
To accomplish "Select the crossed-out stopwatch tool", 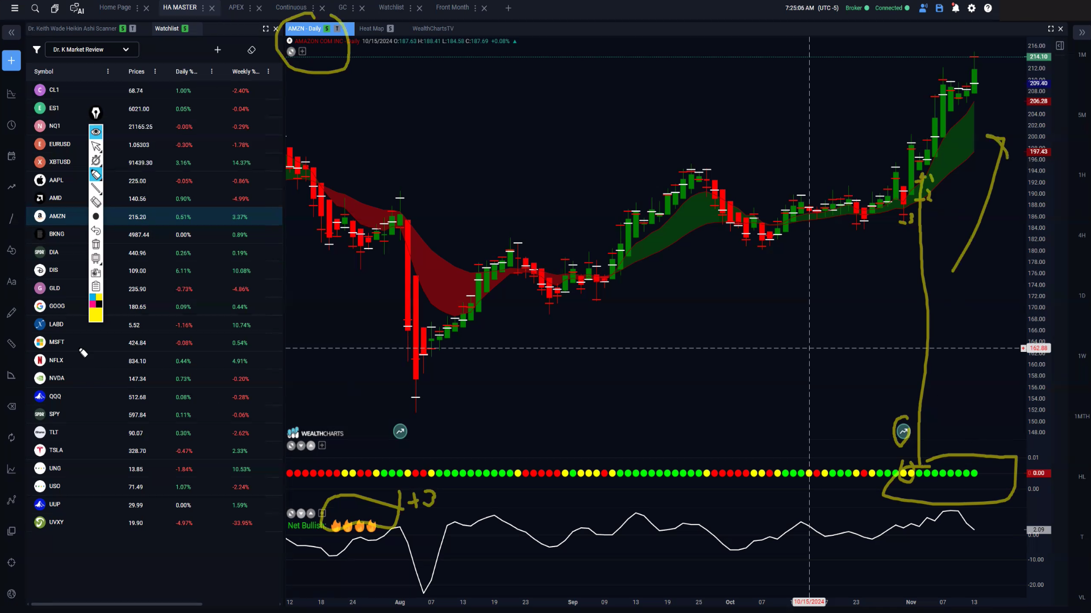I will (x=96, y=160).
